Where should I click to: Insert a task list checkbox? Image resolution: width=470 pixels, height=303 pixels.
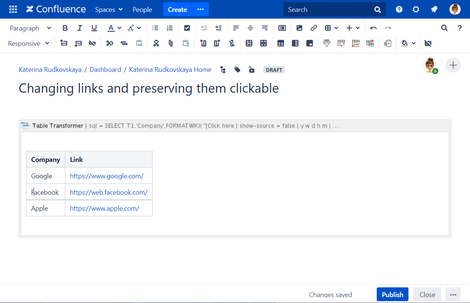tap(187, 28)
